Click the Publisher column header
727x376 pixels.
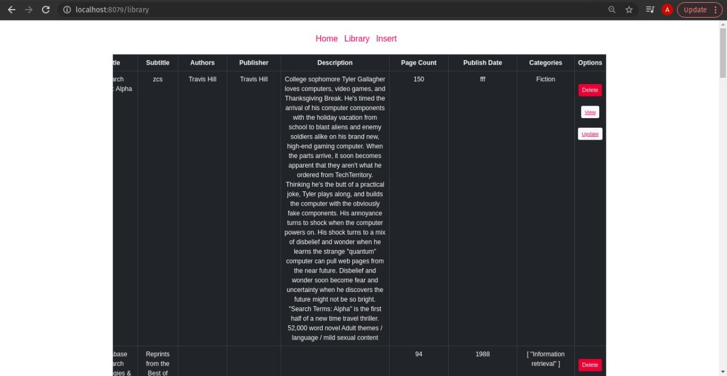(x=254, y=62)
